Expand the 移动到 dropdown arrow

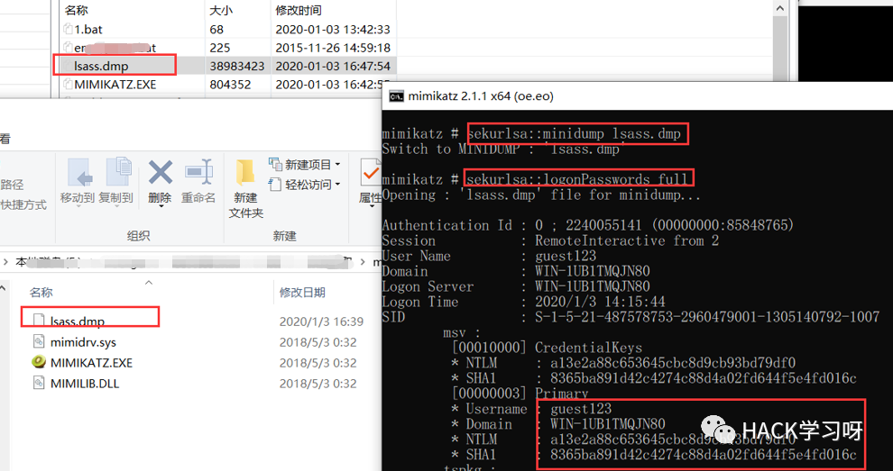tap(79, 207)
